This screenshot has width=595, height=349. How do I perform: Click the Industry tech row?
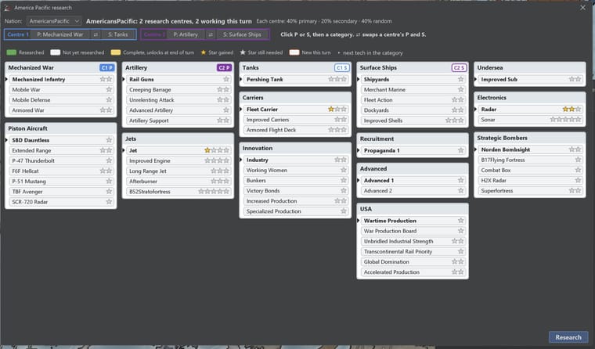(295, 160)
